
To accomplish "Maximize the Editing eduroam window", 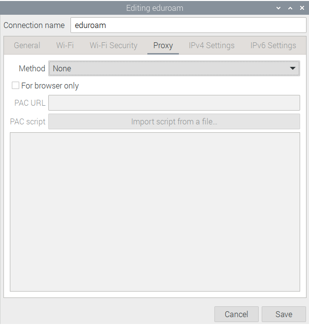I will 290,8.
